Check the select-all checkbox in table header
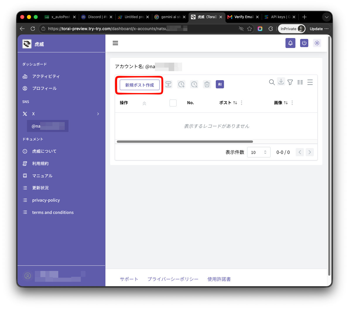The height and width of the screenshot is (309, 349). (x=173, y=103)
